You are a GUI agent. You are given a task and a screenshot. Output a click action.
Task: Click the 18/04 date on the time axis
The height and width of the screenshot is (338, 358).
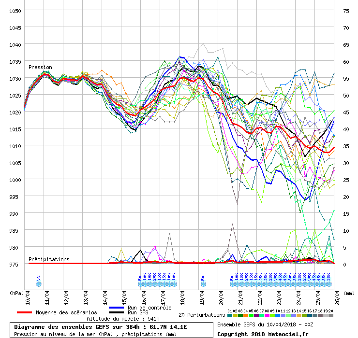[182, 295]
